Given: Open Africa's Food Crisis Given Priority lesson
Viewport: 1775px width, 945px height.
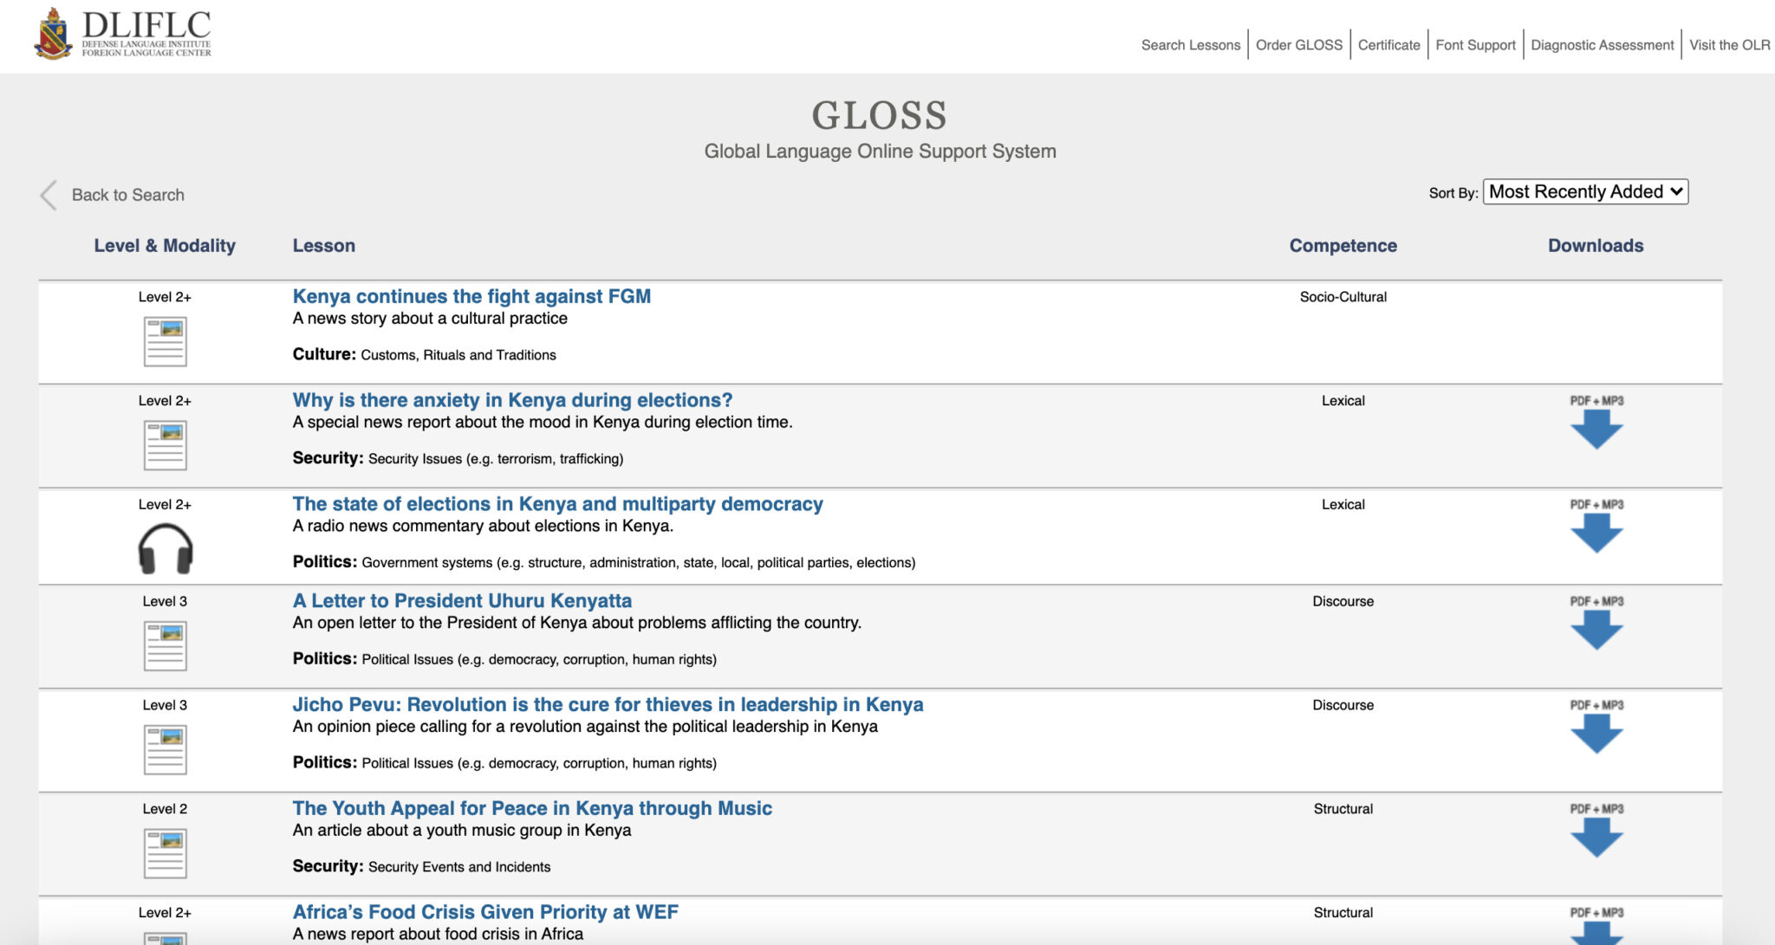Looking at the screenshot, I should pyautogui.click(x=485, y=912).
